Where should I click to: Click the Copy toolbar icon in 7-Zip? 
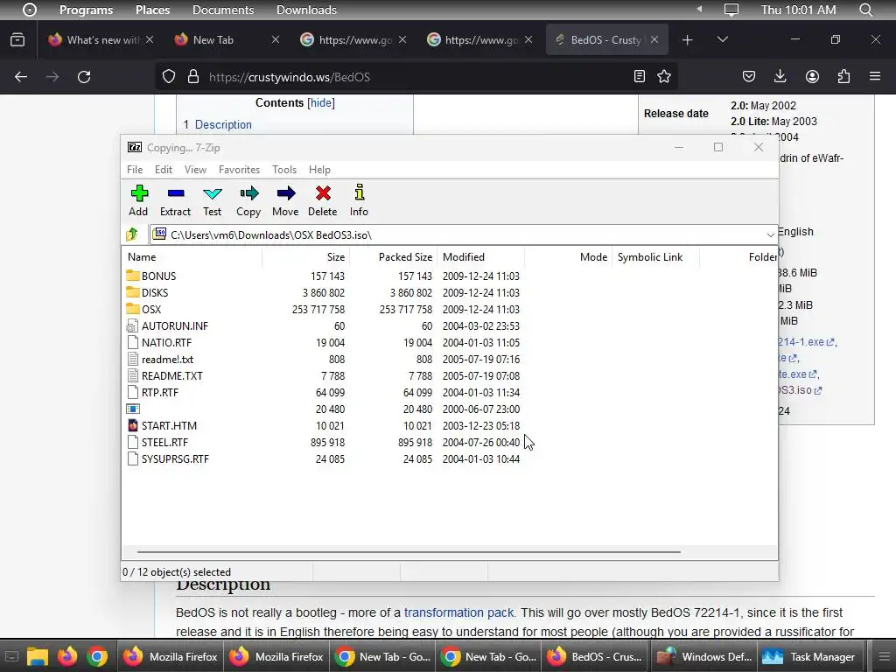(248, 200)
